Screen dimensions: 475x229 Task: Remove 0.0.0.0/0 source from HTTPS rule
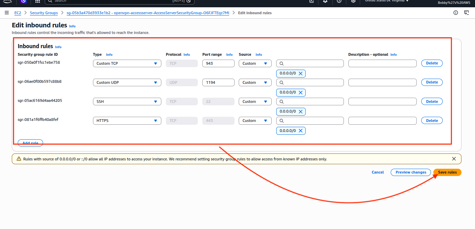click(300, 131)
